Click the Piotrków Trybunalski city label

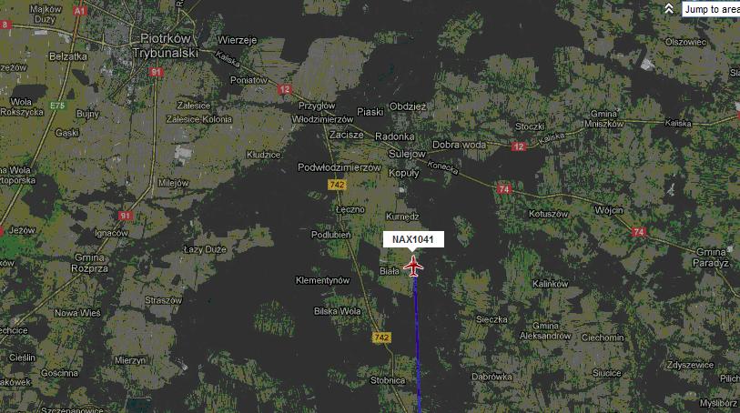[165, 45]
